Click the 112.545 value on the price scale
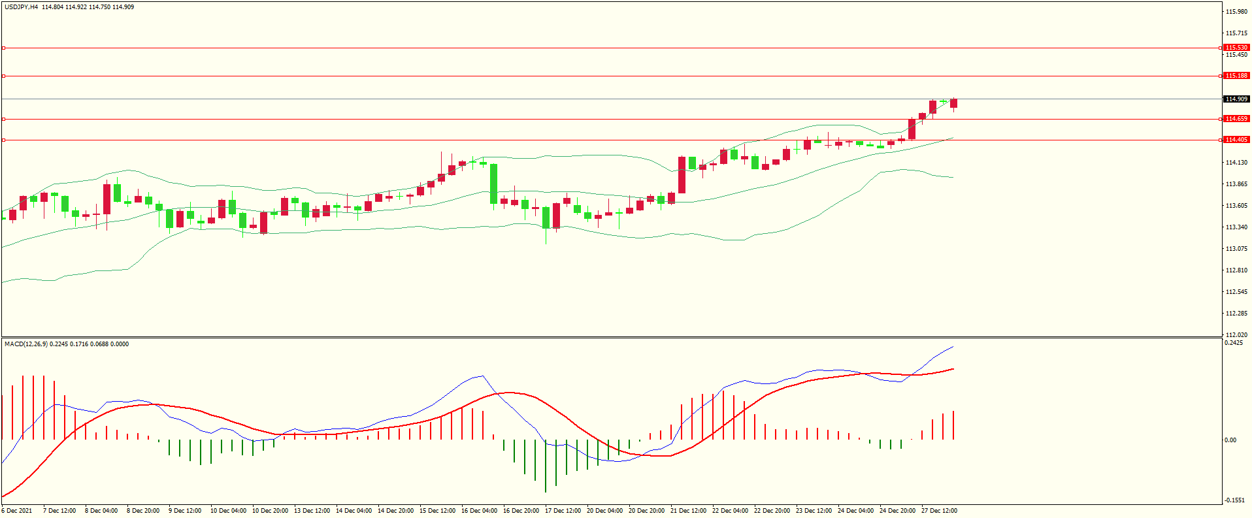The height and width of the screenshot is (518, 1252). [x=1237, y=292]
